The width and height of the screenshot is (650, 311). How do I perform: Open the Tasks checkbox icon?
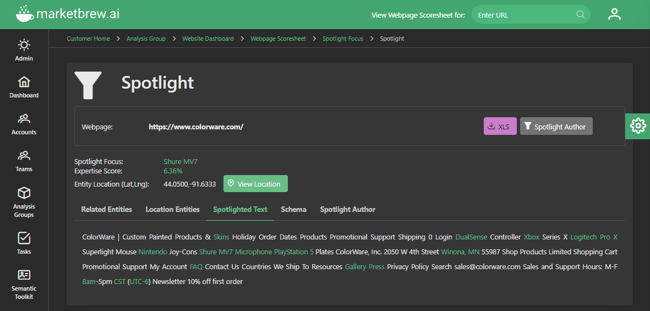click(24, 238)
